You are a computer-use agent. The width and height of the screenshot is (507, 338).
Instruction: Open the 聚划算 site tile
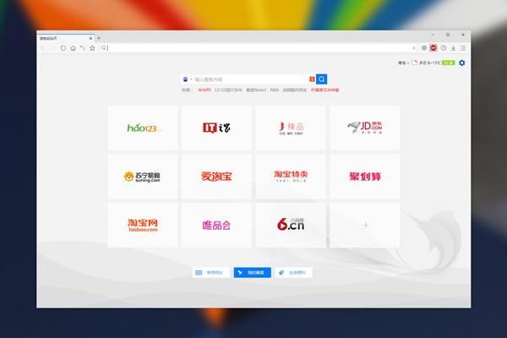(x=365, y=177)
